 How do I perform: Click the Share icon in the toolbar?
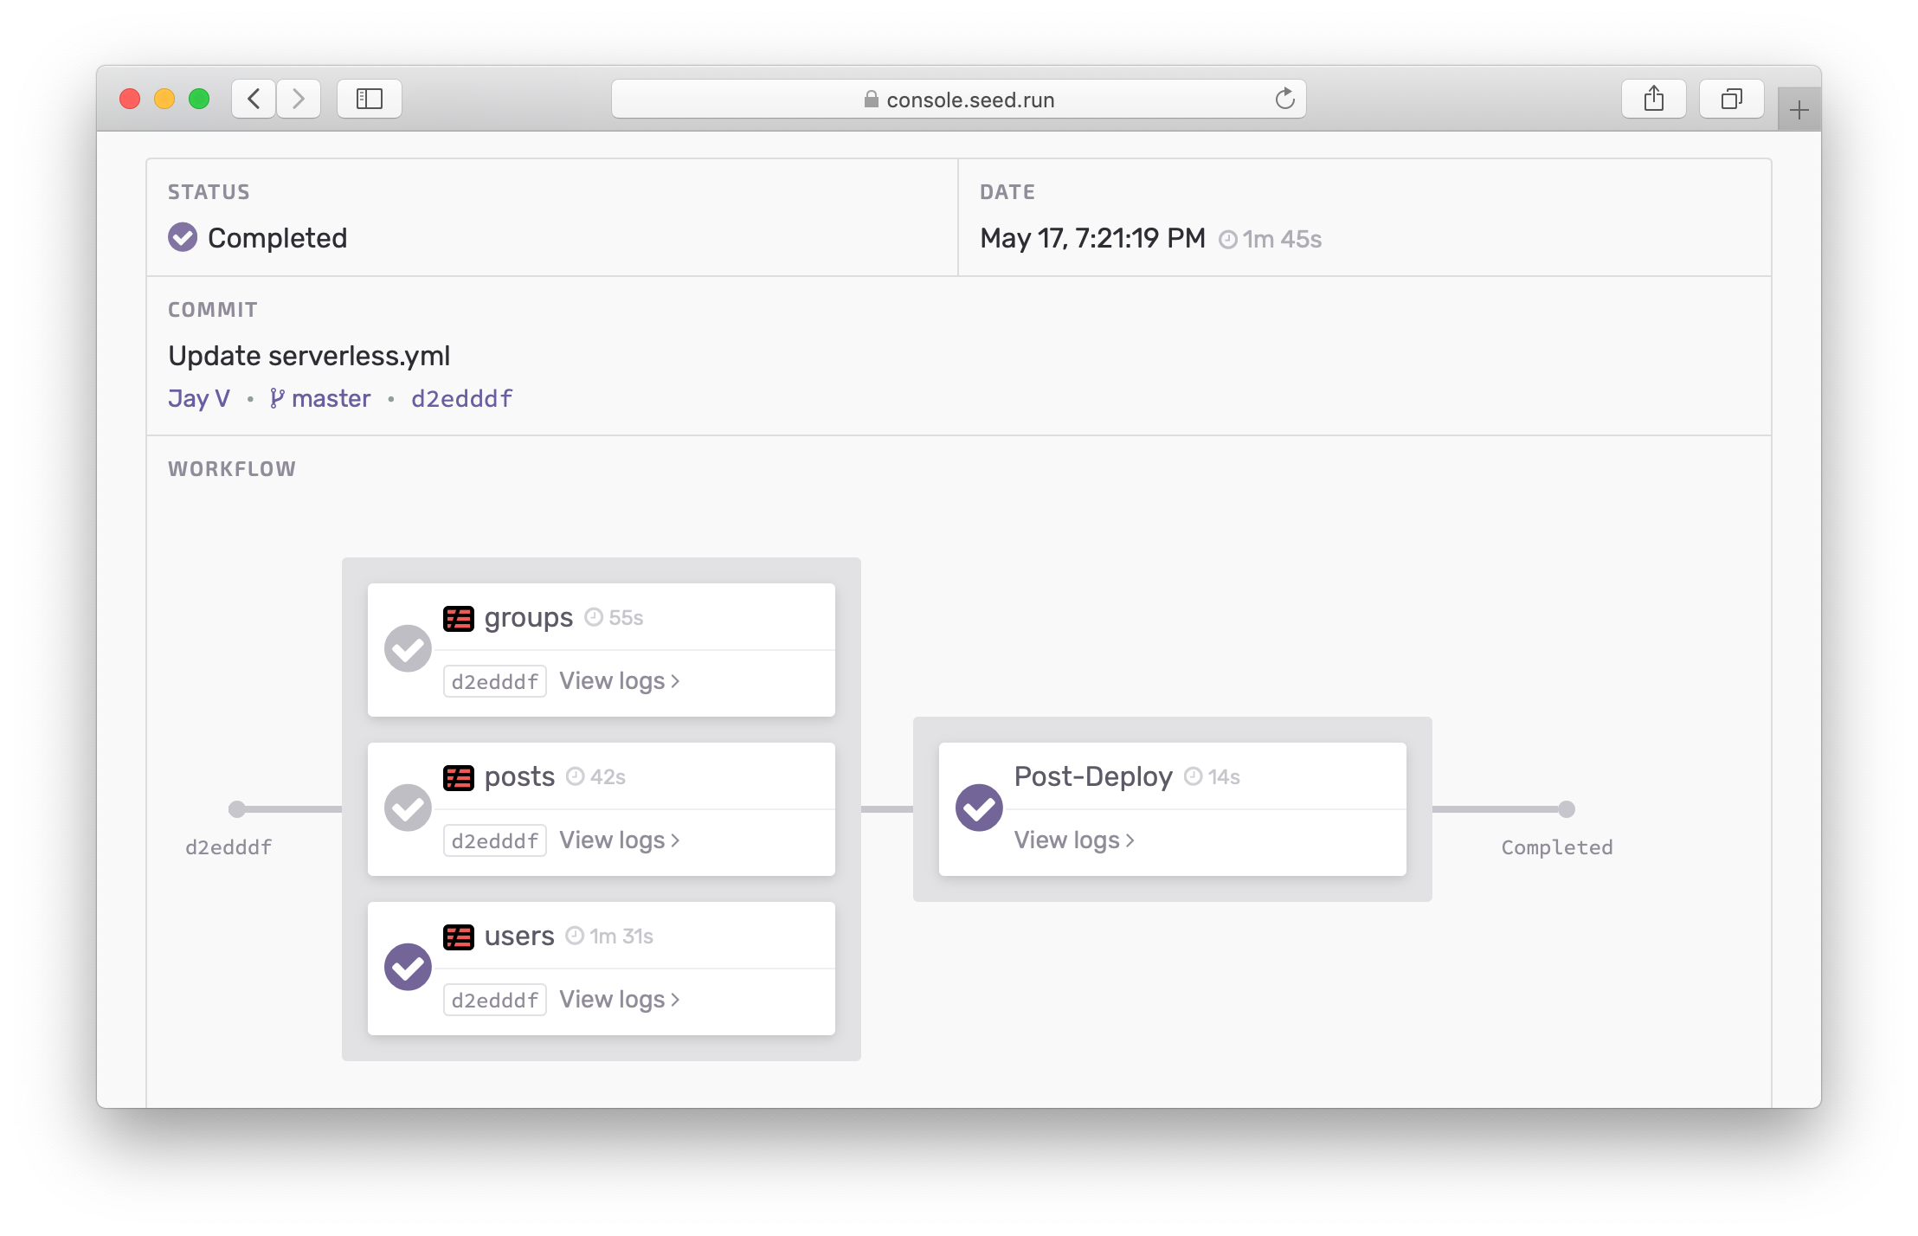pos(1653,99)
